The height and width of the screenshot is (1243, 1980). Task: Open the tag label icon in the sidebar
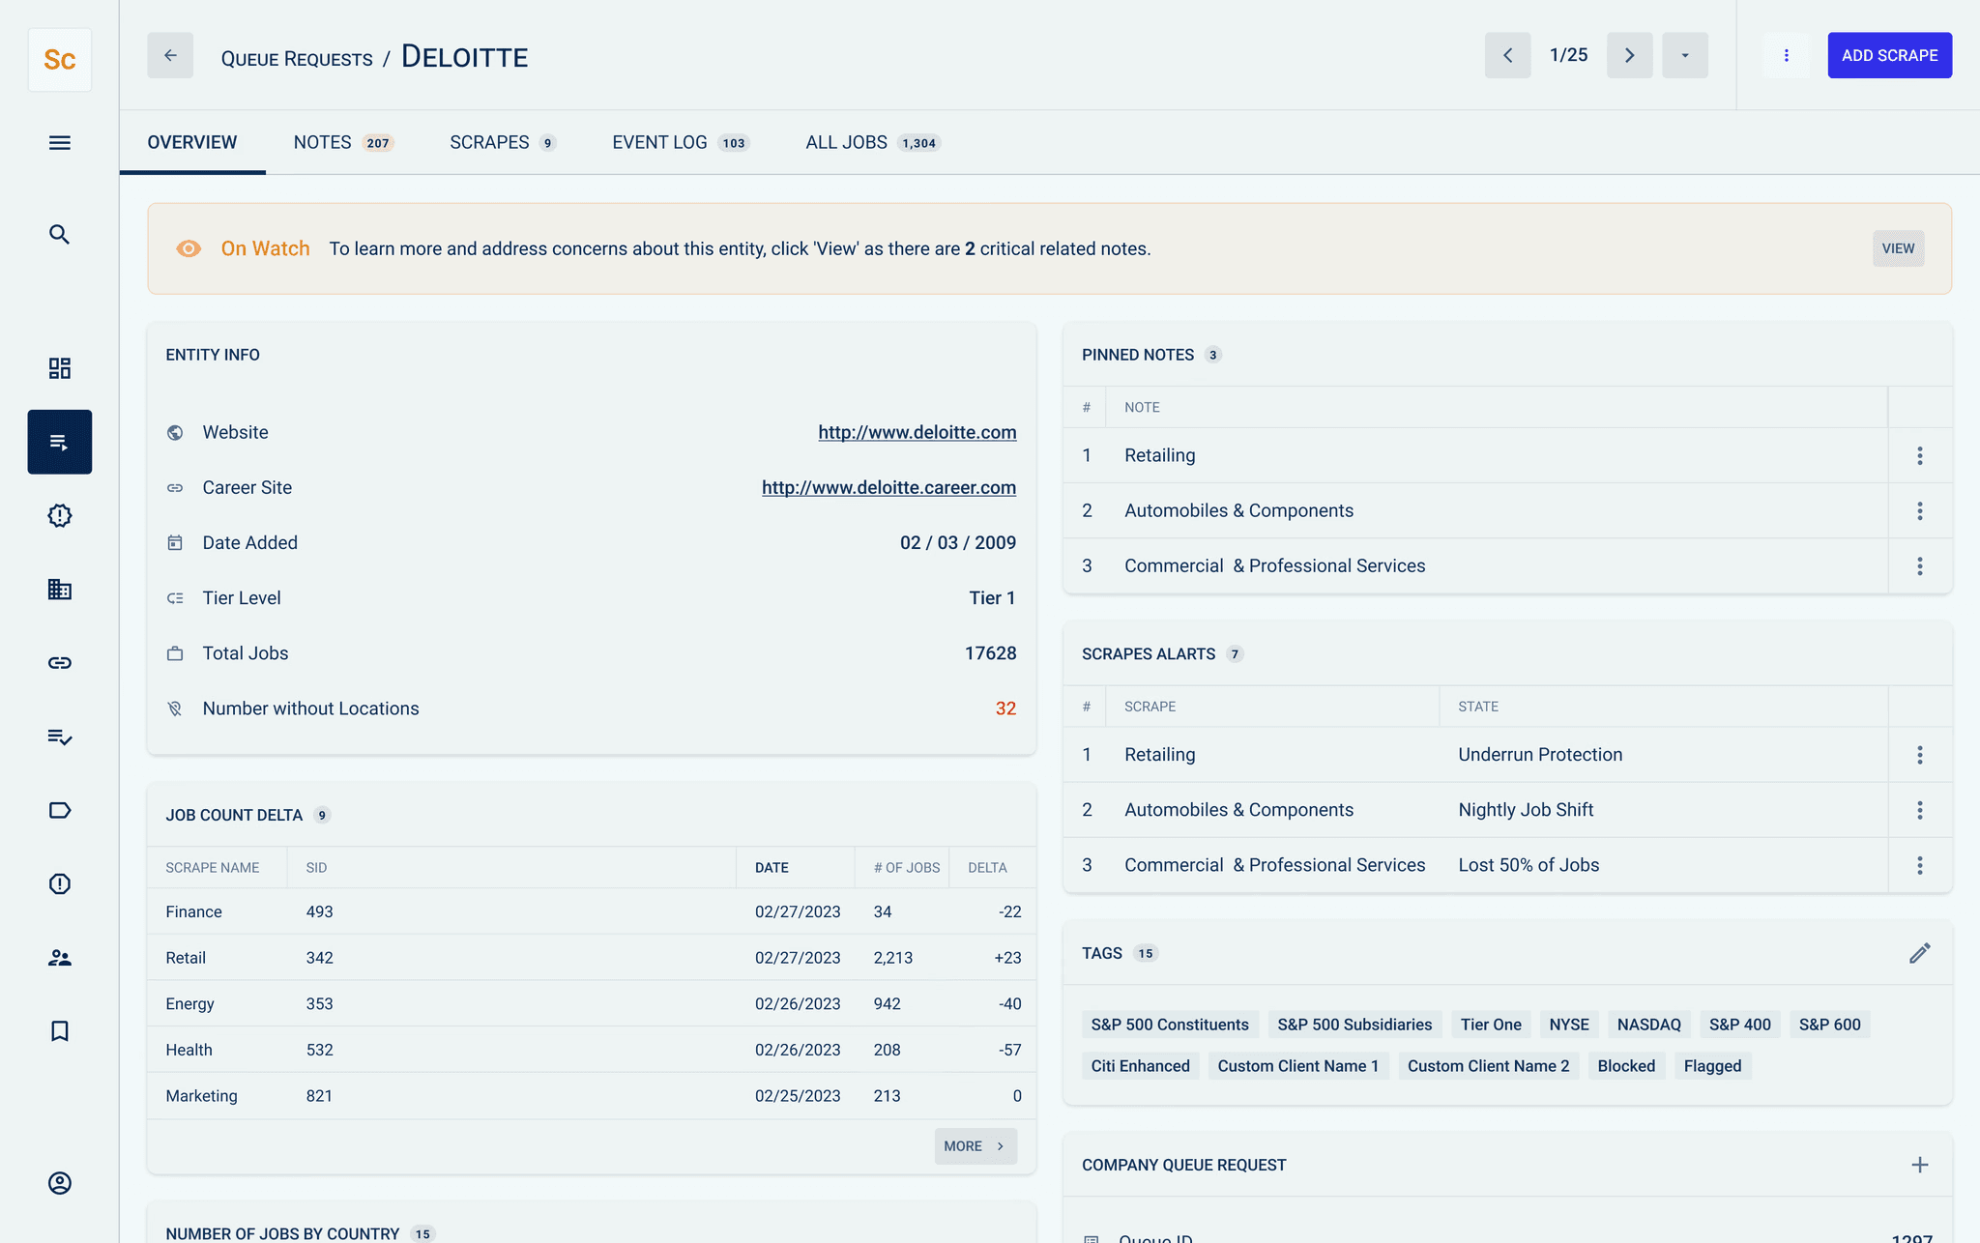point(60,810)
